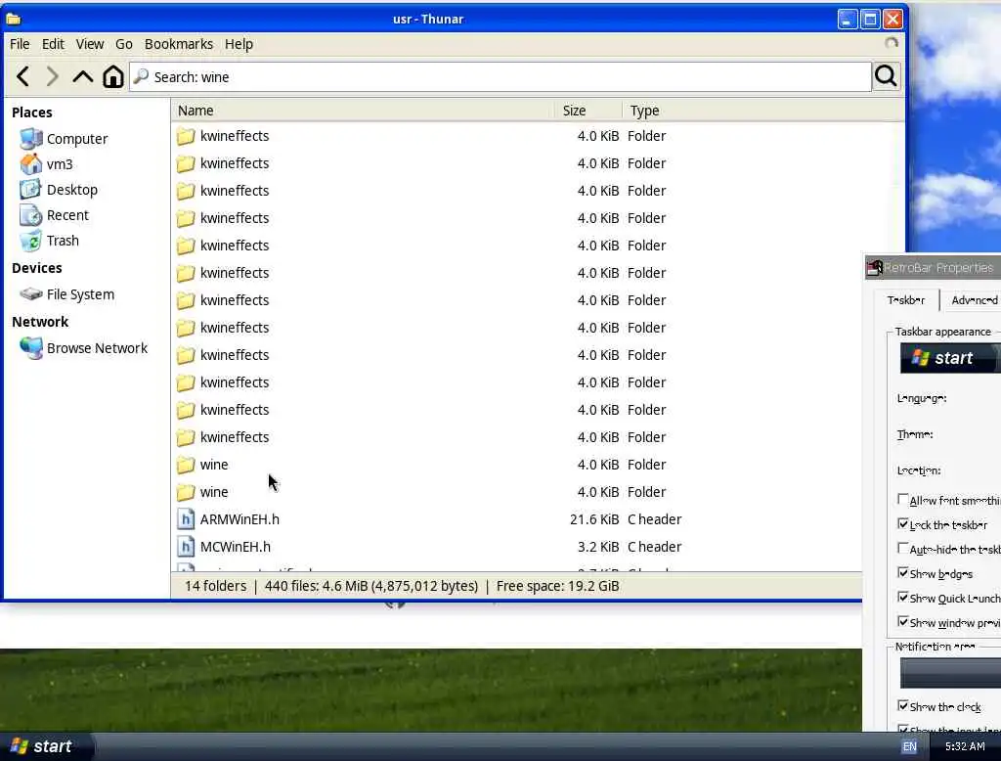The image size is (1001, 761).
Task: Open the View menu
Action: [x=89, y=44]
